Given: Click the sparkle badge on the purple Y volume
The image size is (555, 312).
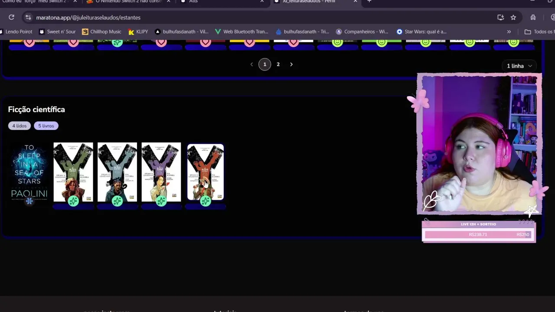Looking at the screenshot, I should coord(161,201).
